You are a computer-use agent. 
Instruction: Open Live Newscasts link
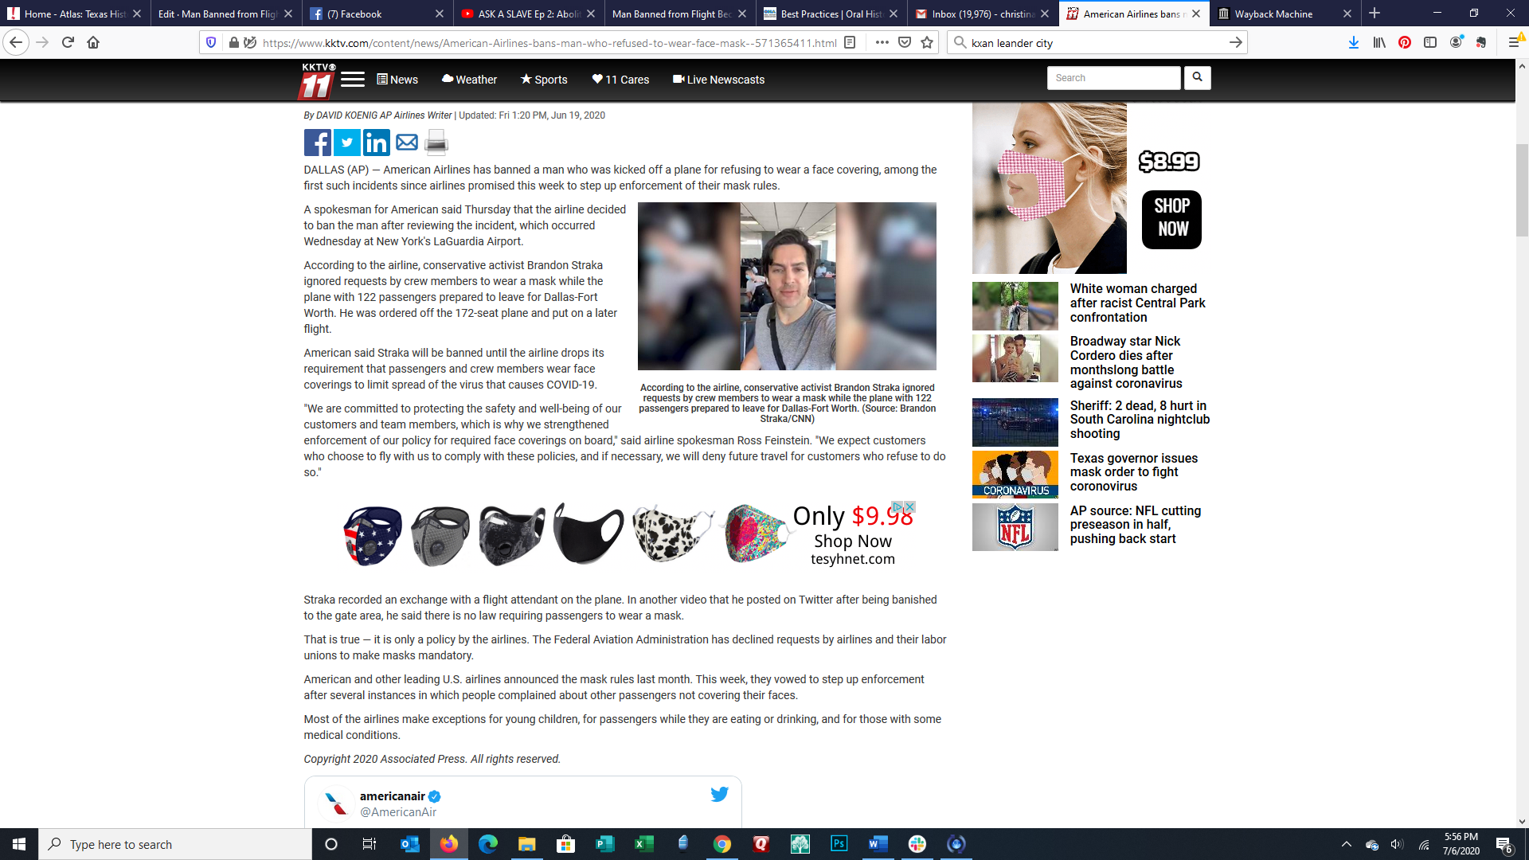[x=718, y=80]
